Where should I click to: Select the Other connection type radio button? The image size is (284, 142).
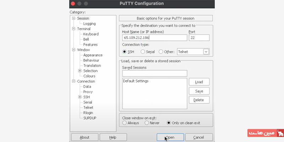pyautogui.click(x=161, y=52)
